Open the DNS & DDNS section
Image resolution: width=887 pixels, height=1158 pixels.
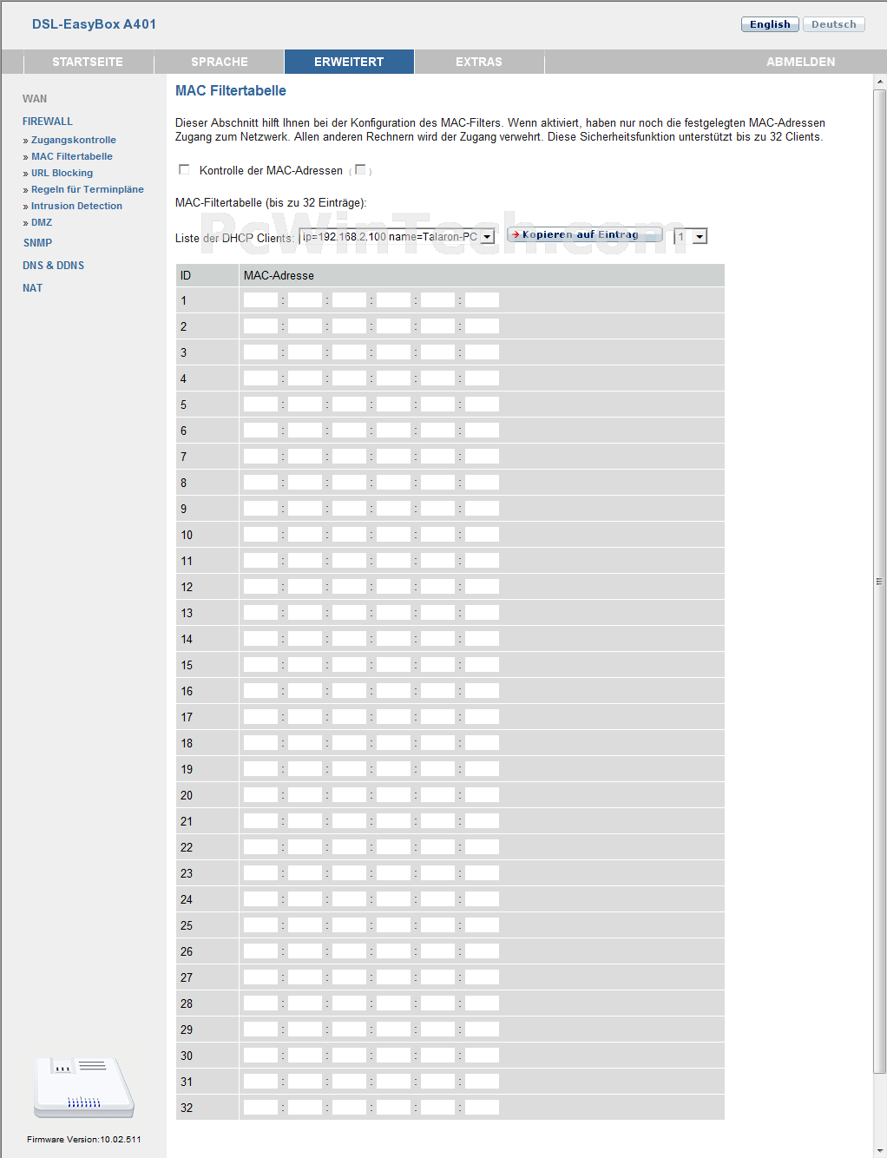click(53, 266)
